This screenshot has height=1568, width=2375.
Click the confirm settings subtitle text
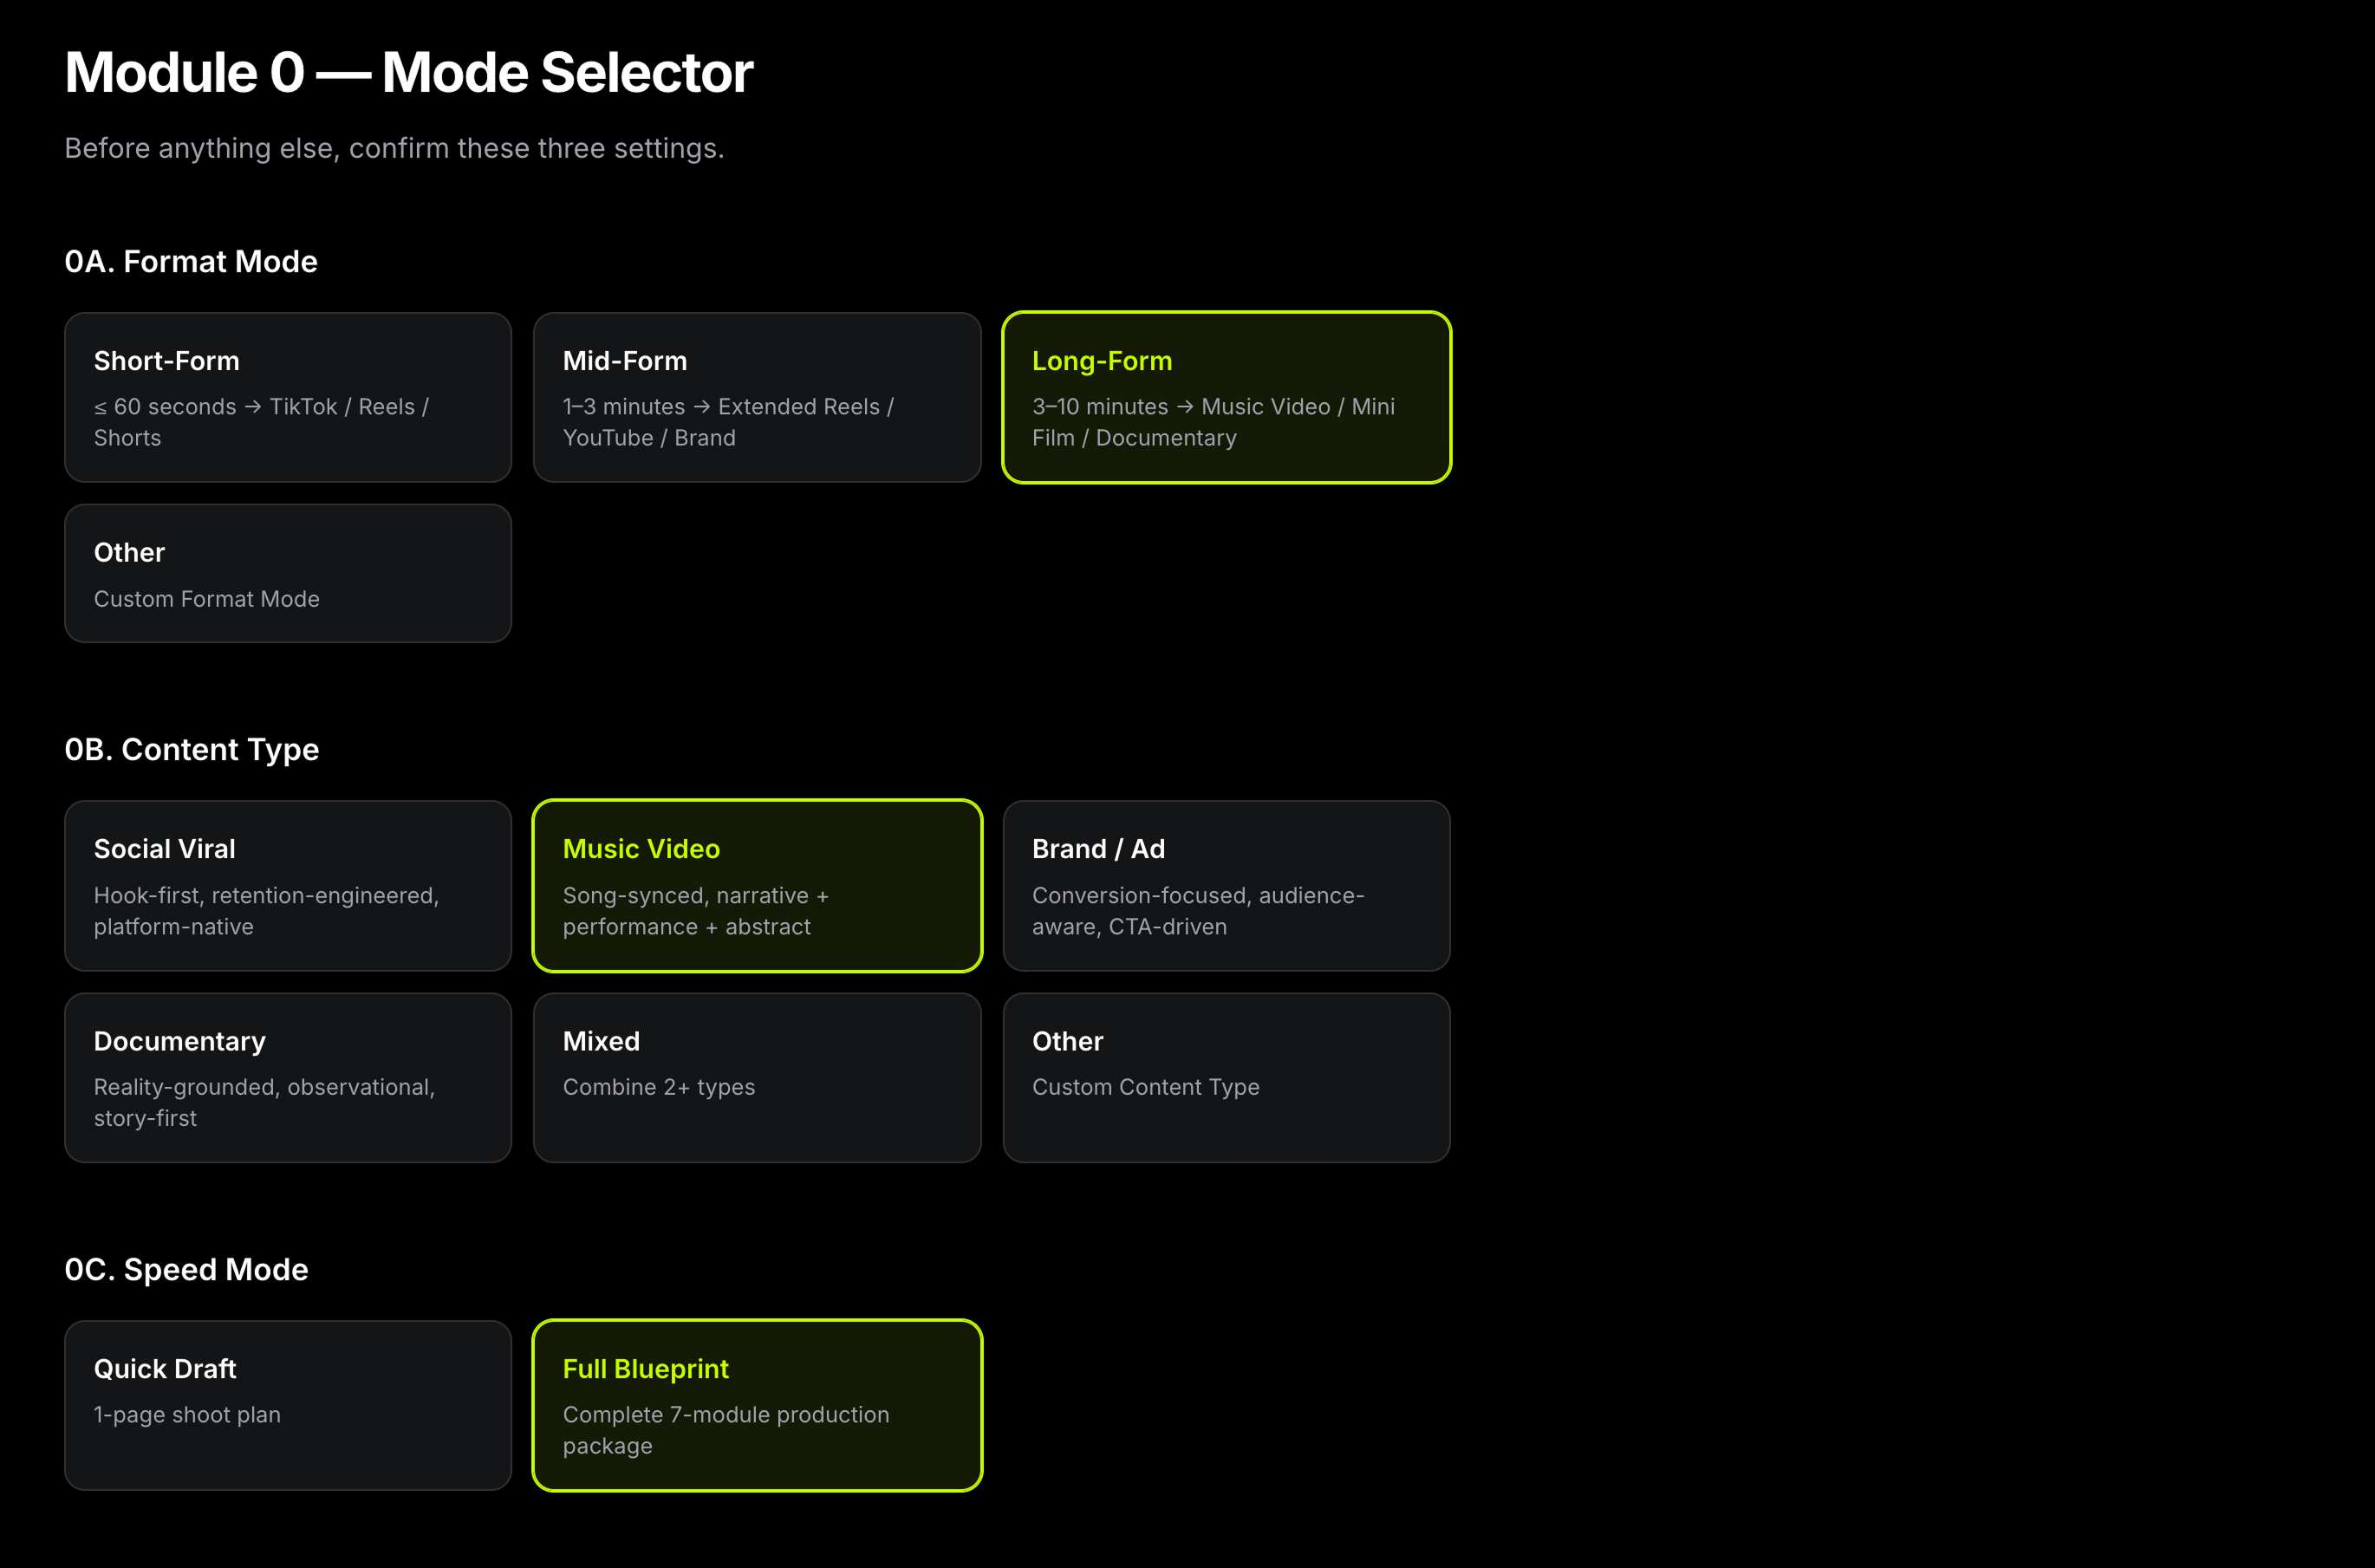(x=395, y=147)
